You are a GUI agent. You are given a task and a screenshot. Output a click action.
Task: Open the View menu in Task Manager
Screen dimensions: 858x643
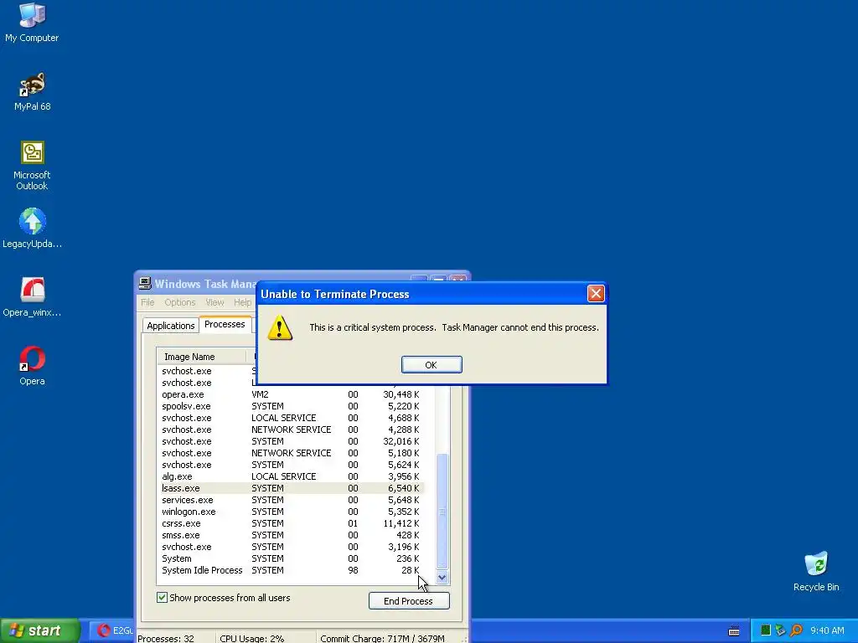(x=214, y=302)
